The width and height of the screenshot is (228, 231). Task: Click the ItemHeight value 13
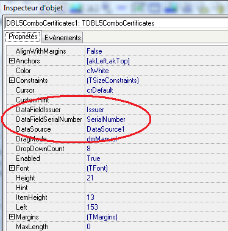tap(90, 197)
